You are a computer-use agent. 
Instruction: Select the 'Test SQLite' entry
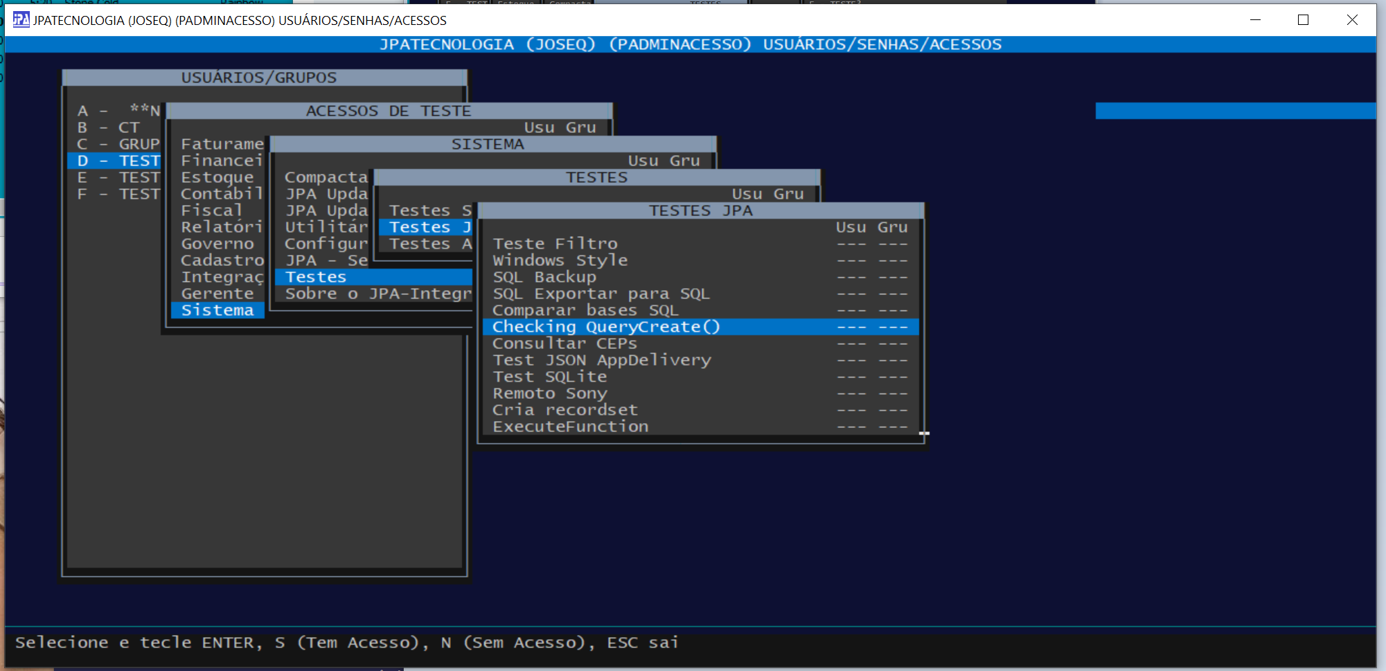tap(700, 377)
